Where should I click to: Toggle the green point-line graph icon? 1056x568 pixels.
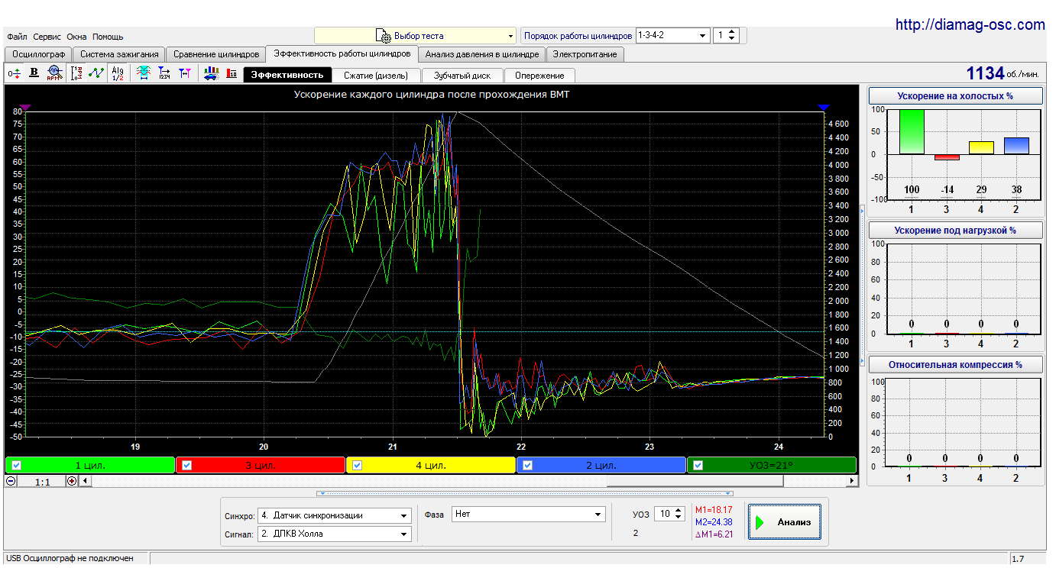click(x=96, y=73)
